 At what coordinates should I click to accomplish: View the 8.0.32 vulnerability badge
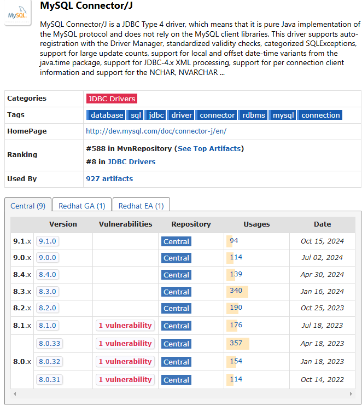point(125,362)
